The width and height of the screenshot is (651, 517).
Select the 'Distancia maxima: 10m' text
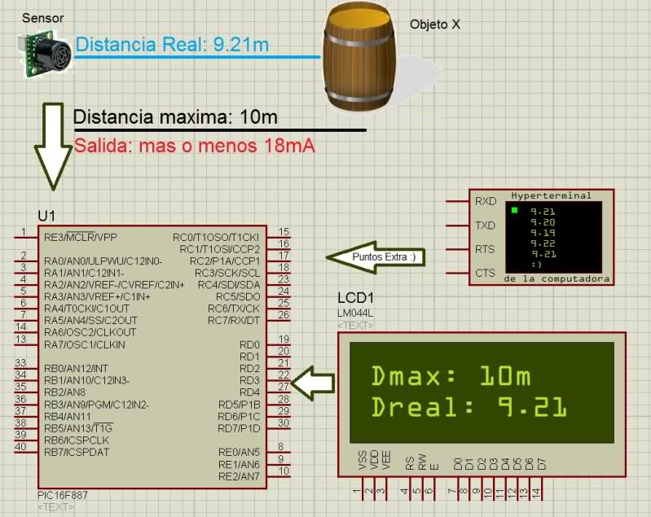(x=175, y=117)
